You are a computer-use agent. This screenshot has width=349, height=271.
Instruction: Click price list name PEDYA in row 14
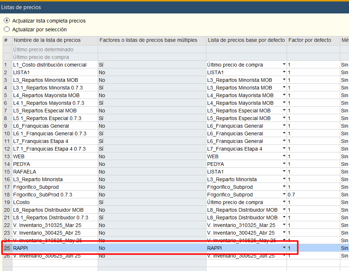click(22, 164)
